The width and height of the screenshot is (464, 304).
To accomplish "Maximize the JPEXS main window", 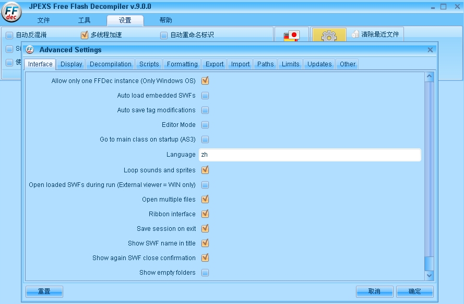I will 443,6.
